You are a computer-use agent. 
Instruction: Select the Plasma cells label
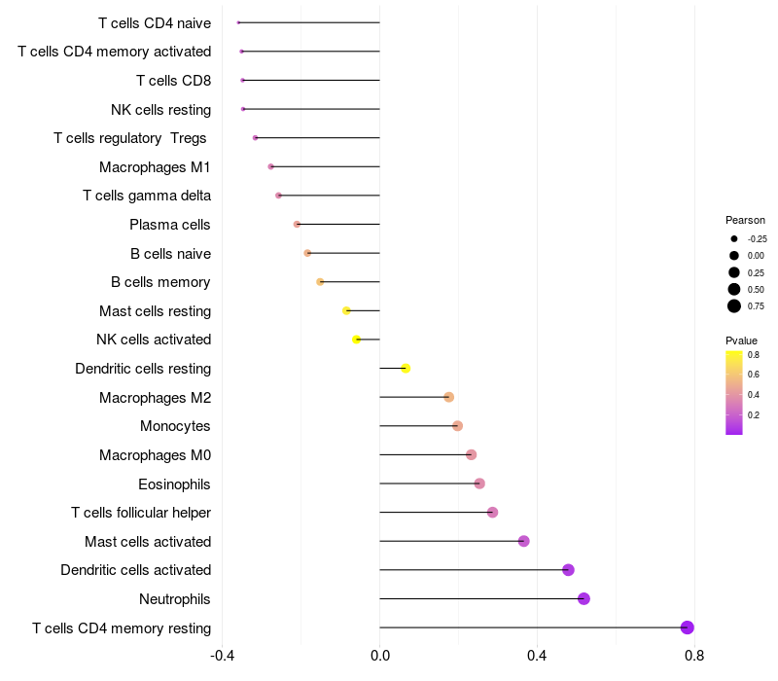click(x=169, y=225)
